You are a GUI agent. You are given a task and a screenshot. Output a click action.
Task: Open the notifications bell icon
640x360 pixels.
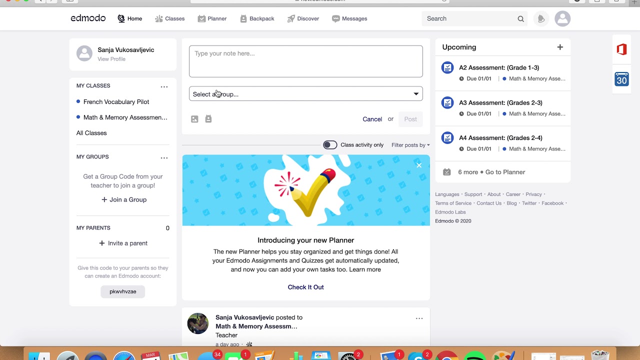click(541, 19)
